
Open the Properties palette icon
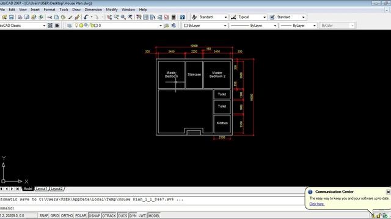pos(139,17)
